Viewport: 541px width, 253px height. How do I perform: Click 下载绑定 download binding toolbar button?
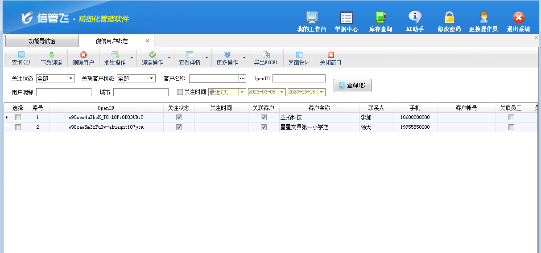(x=52, y=58)
